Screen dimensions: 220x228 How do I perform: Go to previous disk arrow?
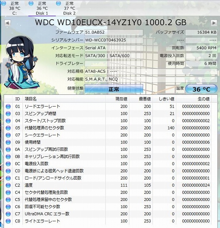tap(7, 23)
